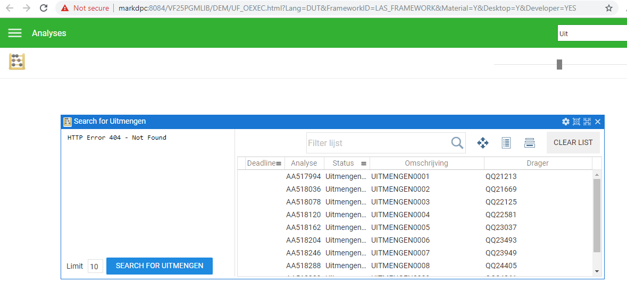
Task: Click the four-arrow move icon
Action: pyautogui.click(x=483, y=143)
